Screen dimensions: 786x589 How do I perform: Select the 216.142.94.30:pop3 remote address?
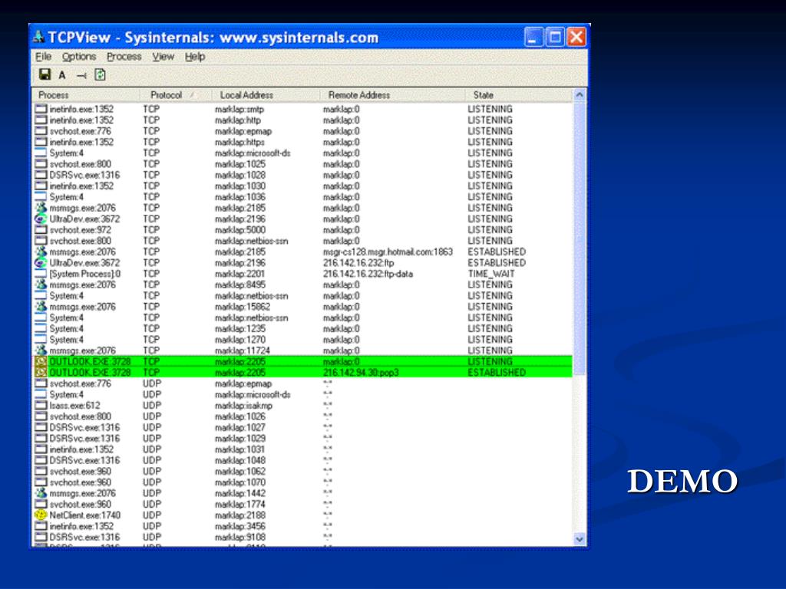point(361,372)
